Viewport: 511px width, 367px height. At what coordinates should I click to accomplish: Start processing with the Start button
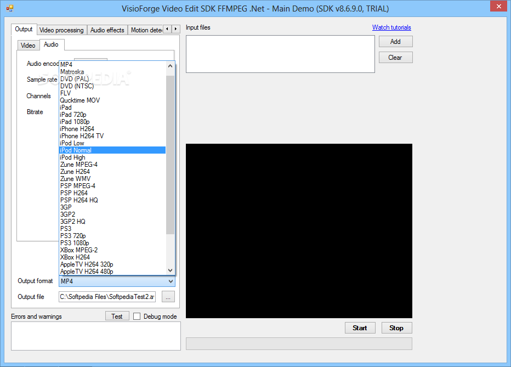pos(360,328)
